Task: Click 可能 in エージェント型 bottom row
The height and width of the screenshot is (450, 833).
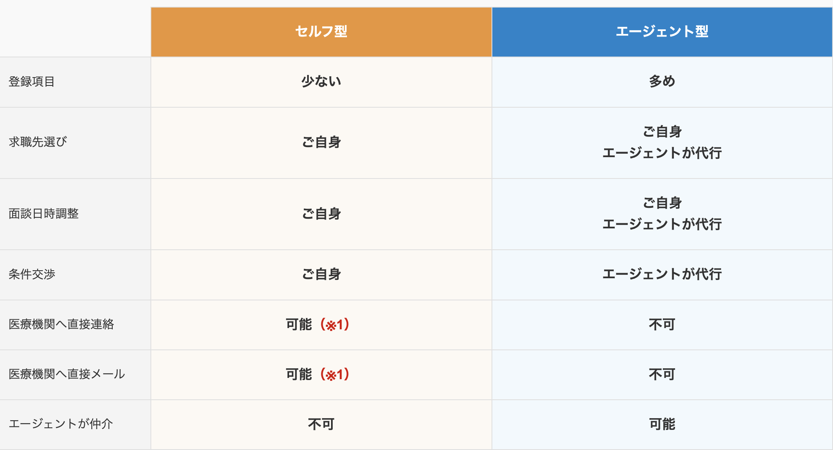Action: point(662,424)
